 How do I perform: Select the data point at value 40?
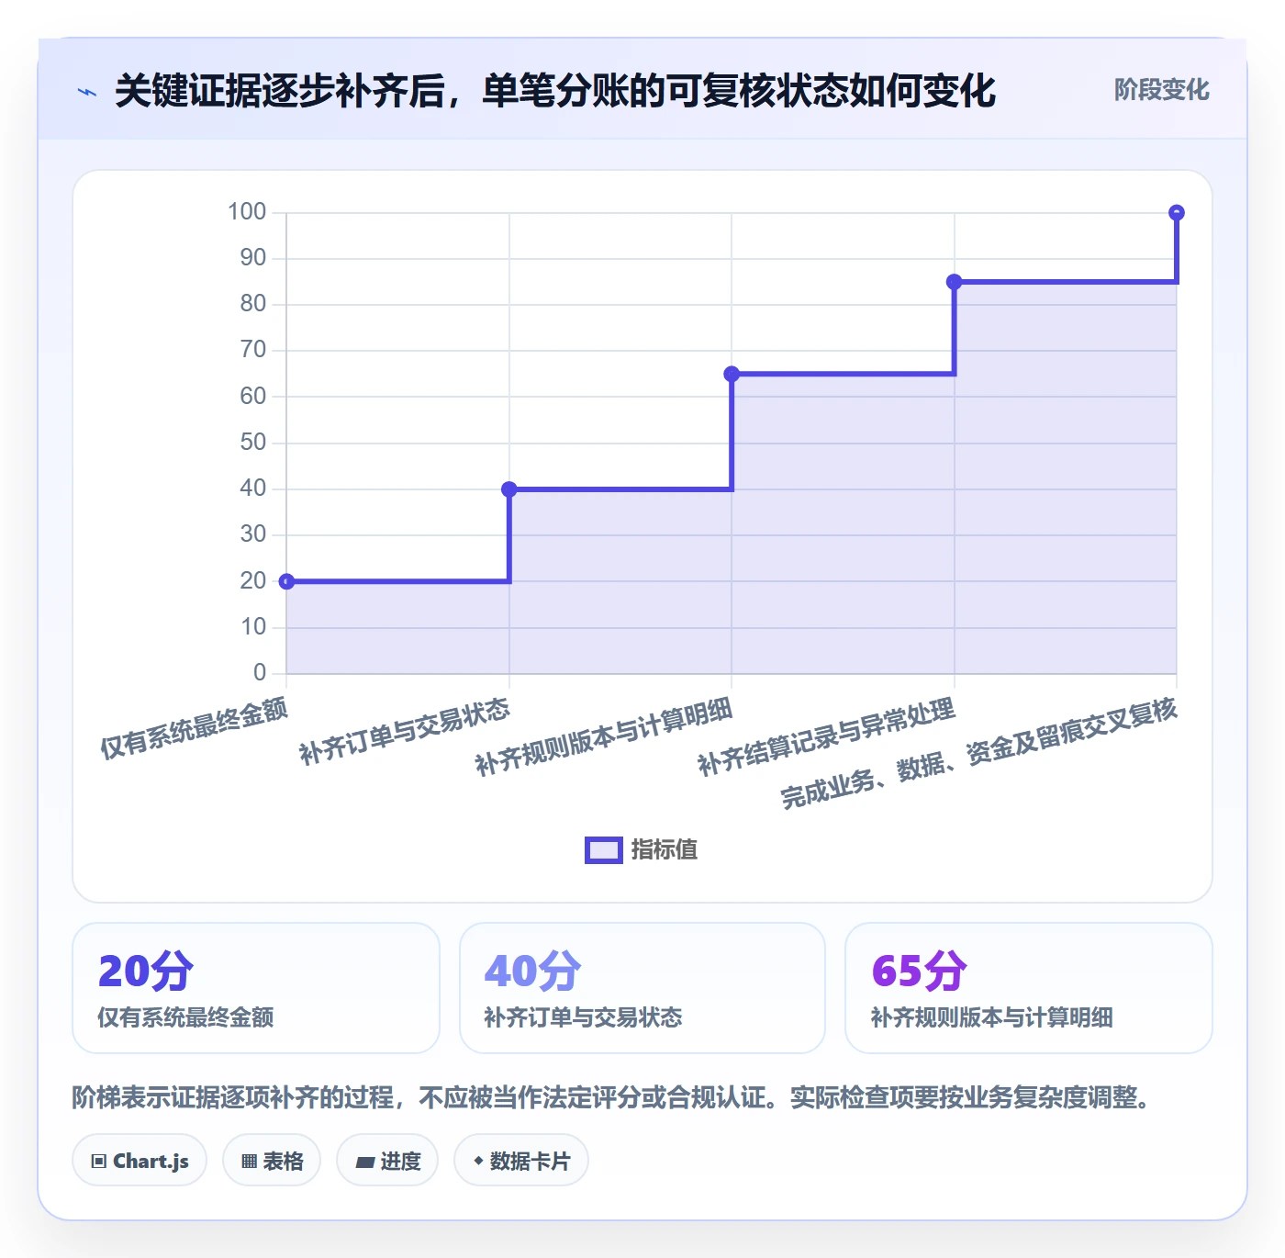pyautogui.click(x=509, y=489)
